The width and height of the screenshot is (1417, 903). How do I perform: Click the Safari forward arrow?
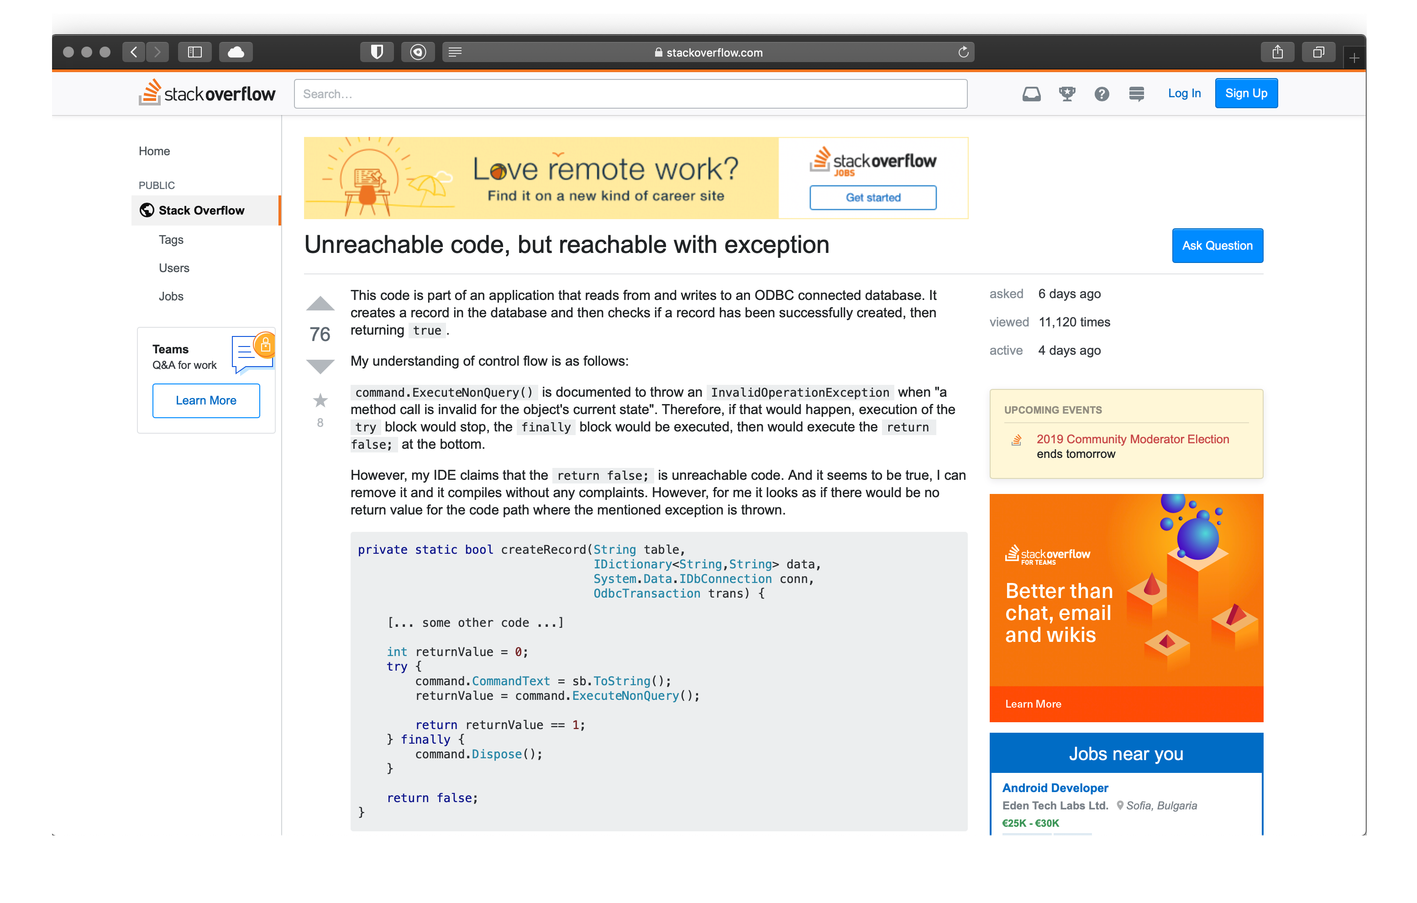click(157, 52)
